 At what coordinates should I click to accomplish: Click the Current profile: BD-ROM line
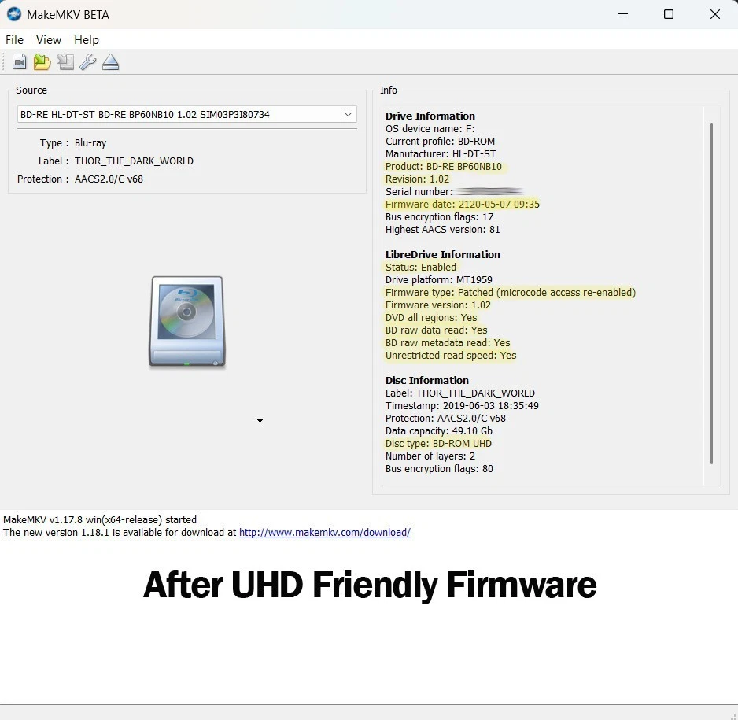[x=440, y=141]
